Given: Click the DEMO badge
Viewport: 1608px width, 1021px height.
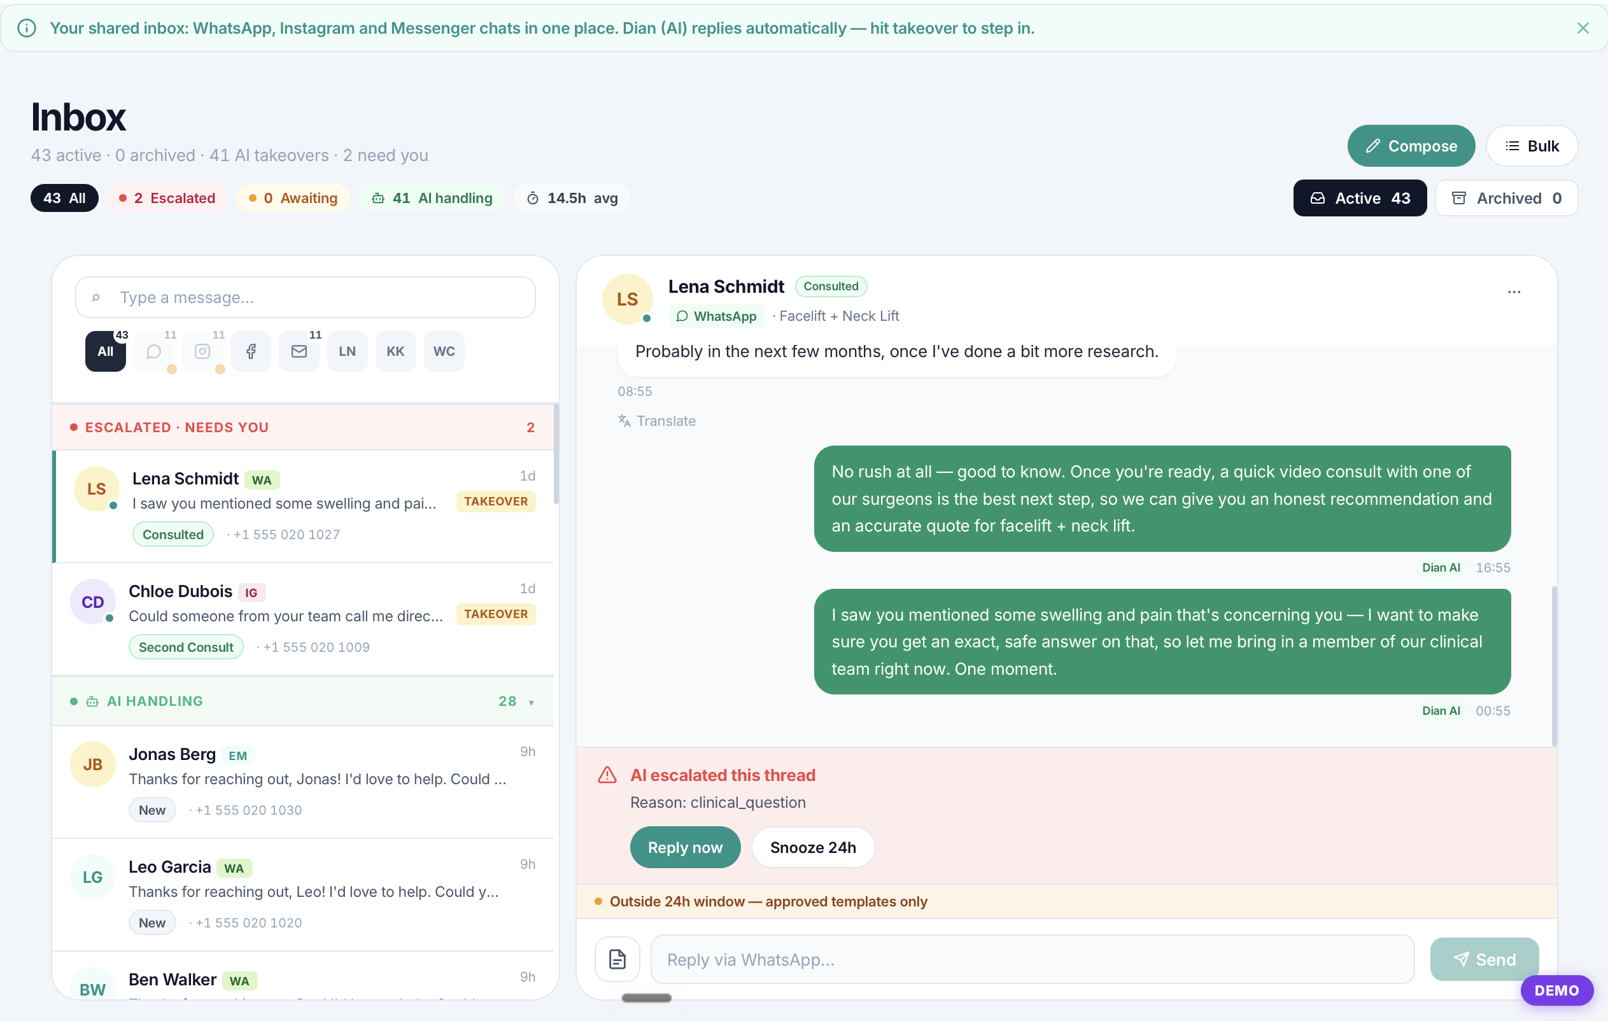Looking at the screenshot, I should tap(1556, 990).
